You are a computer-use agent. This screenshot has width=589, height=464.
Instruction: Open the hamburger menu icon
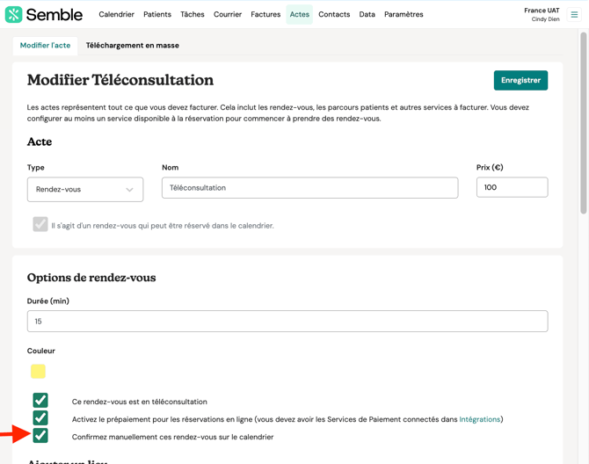coord(574,14)
